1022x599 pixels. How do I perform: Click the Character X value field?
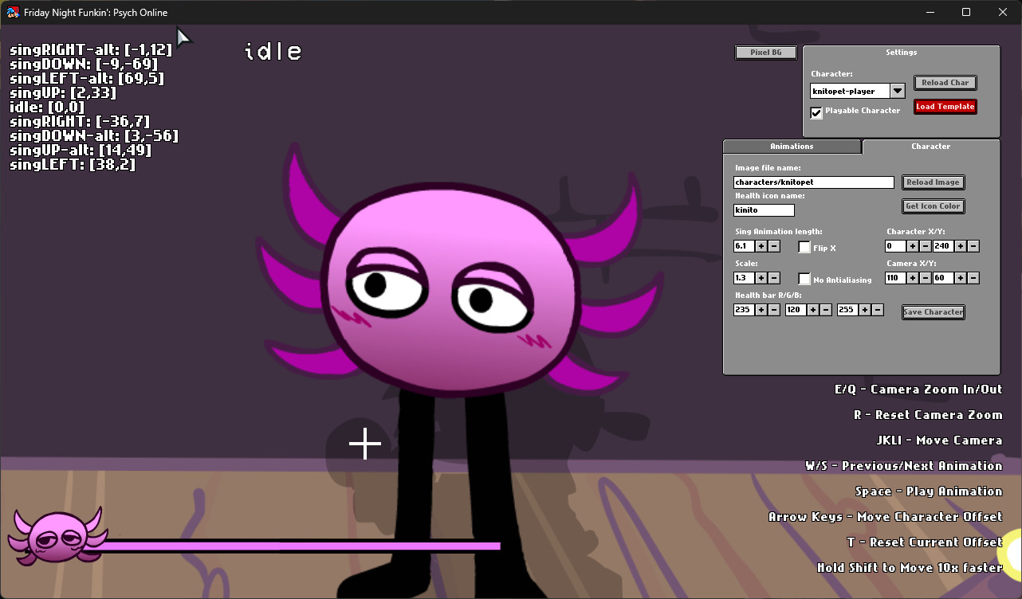point(895,246)
